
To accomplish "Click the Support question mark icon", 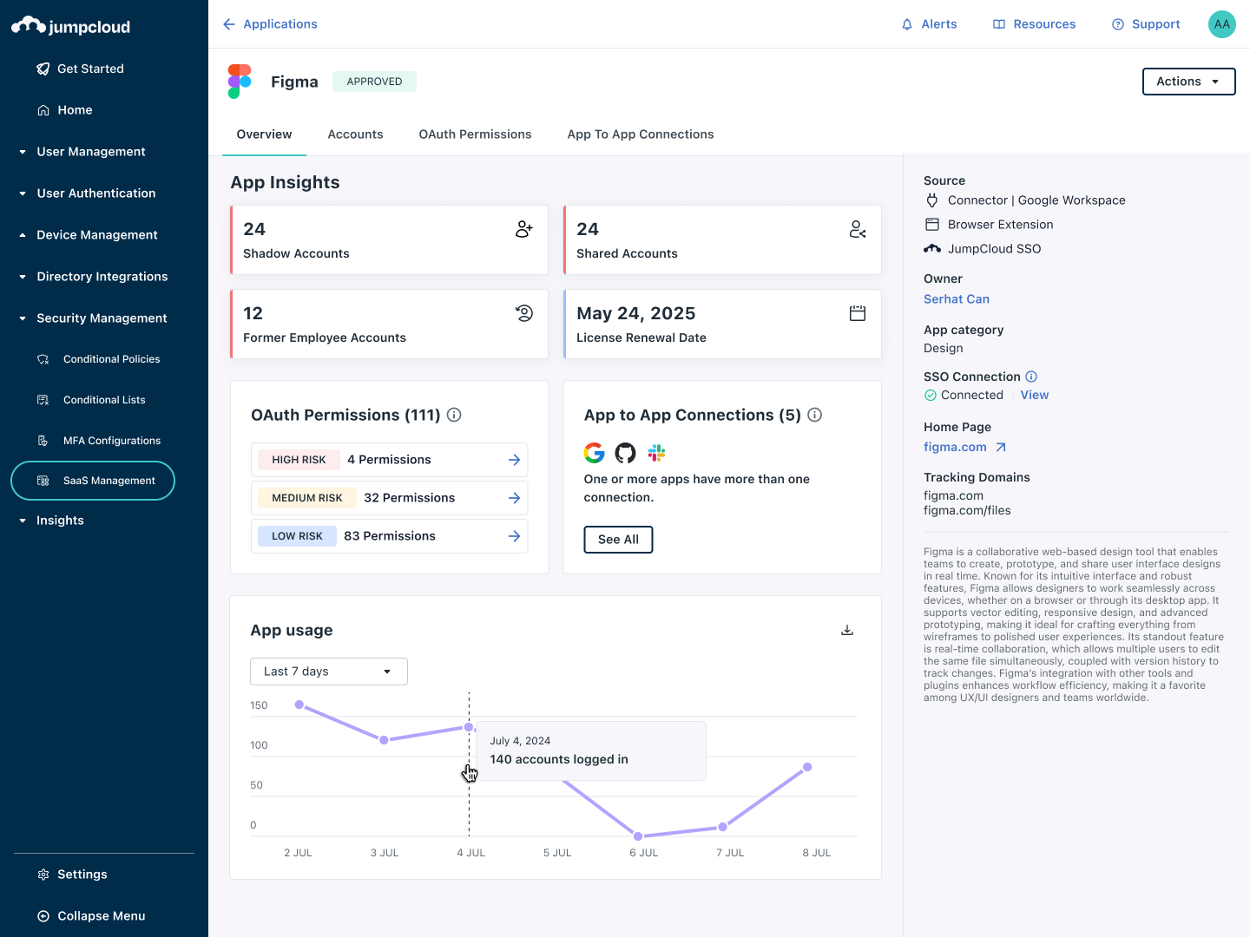I will coord(1118,24).
